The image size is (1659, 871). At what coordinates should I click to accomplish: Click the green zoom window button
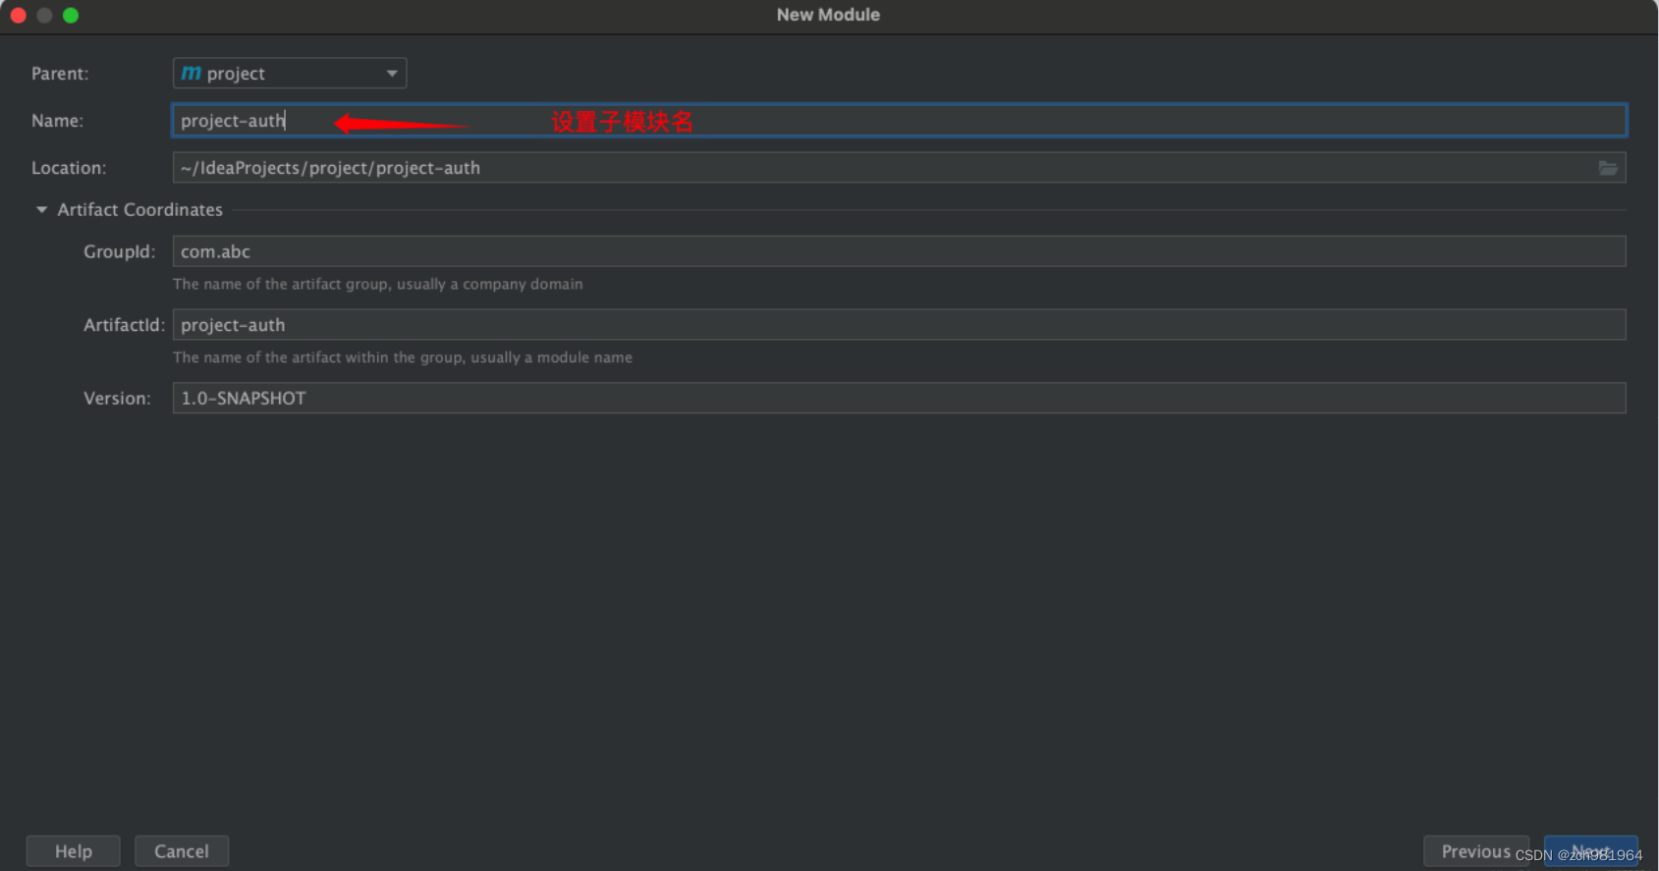click(71, 15)
